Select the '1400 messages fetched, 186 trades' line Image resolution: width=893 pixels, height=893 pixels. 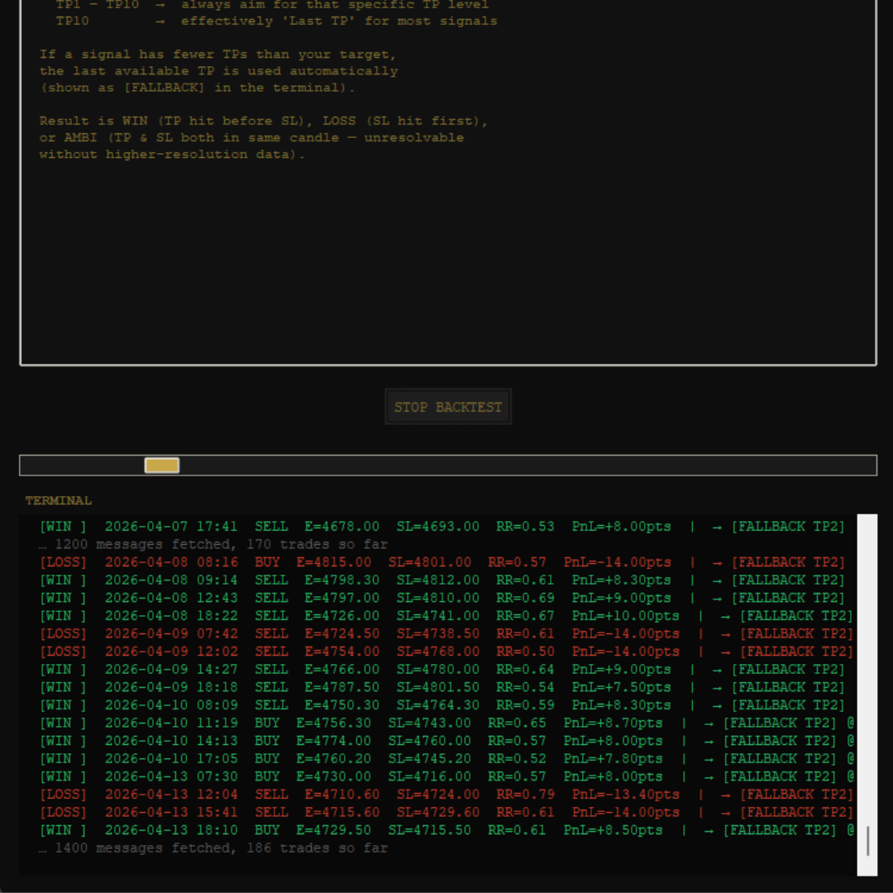click(213, 848)
